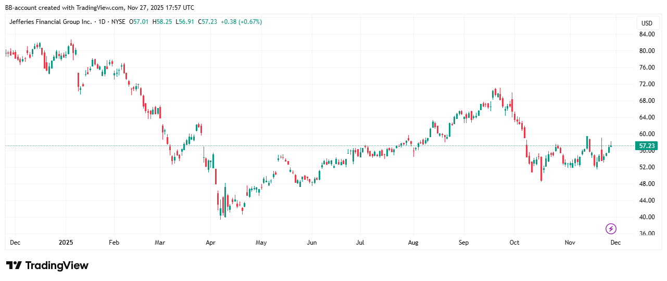Click the low value L56.91
Screen dimensions: 667x281
pyautogui.click(x=188, y=22)
